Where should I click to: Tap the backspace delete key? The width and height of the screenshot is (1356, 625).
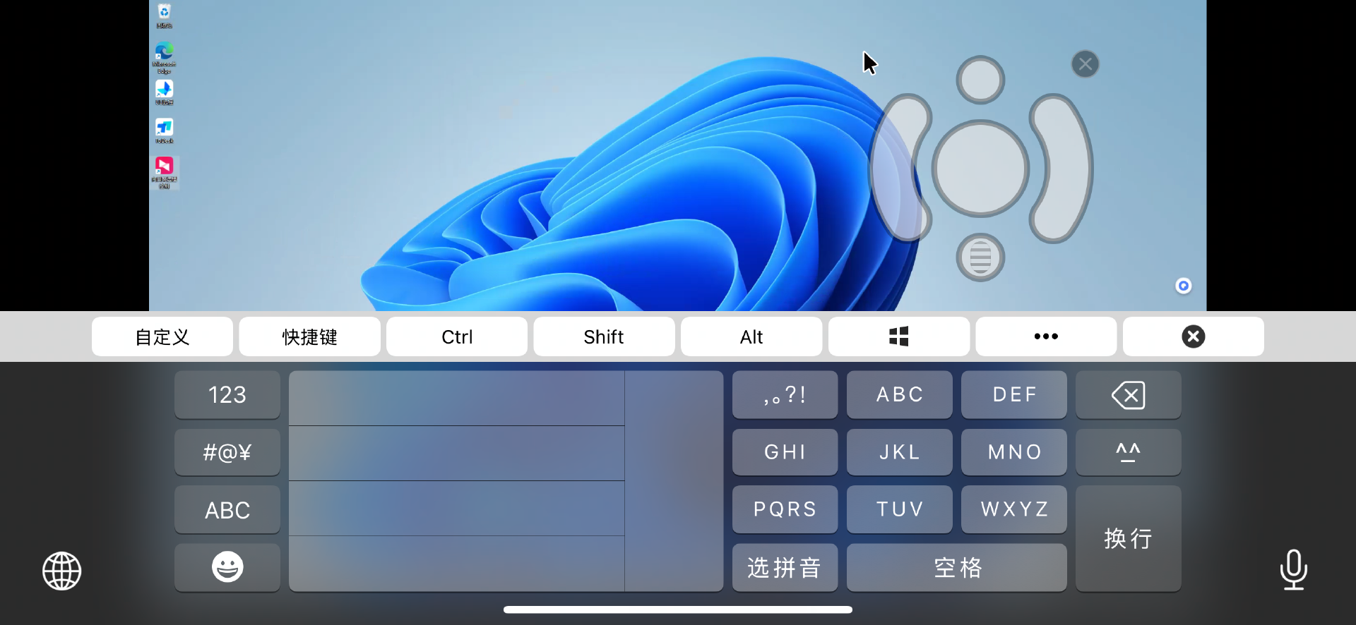(x=1129, y=394)
